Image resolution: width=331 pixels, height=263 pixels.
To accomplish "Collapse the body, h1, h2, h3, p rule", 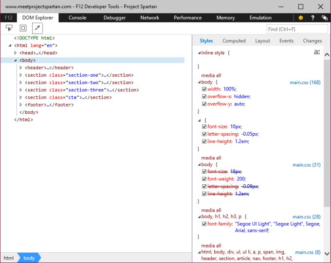I will click(x=199, y=217).
